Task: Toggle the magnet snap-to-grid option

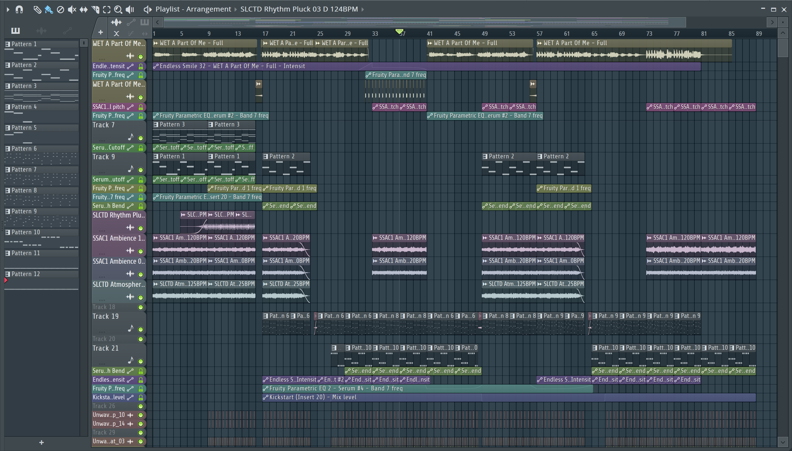Action: [x=19, y=9]
